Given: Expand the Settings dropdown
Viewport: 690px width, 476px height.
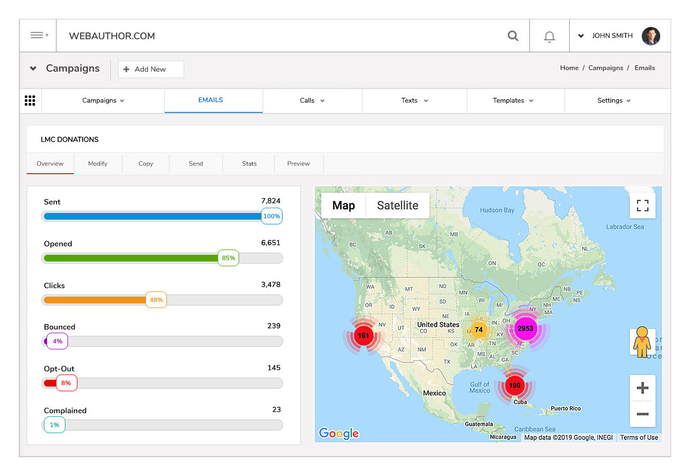Looking at the screenshot, I should [x=614, y=100].
